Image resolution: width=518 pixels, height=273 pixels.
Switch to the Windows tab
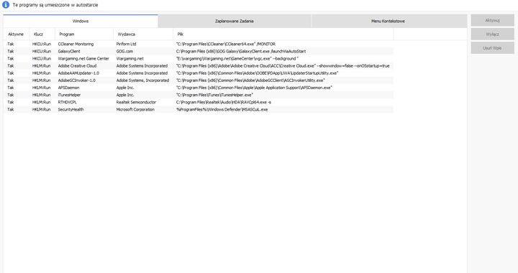(x=81, y=21)
